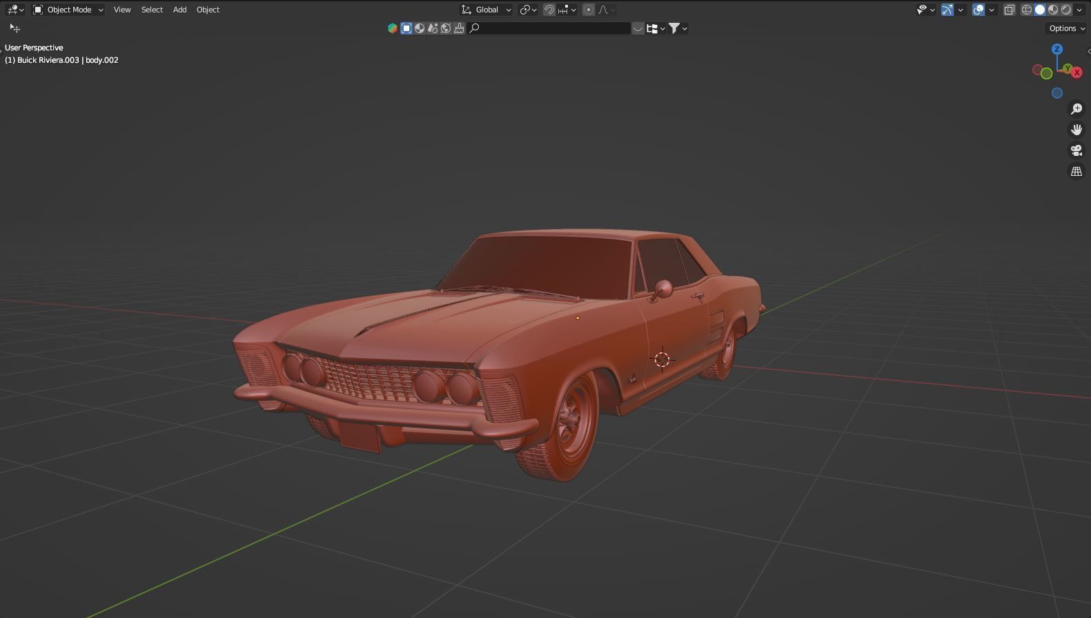1091x618 pixels.
Task: Open the transform pivot point dropdown
Action: (529, 10)
